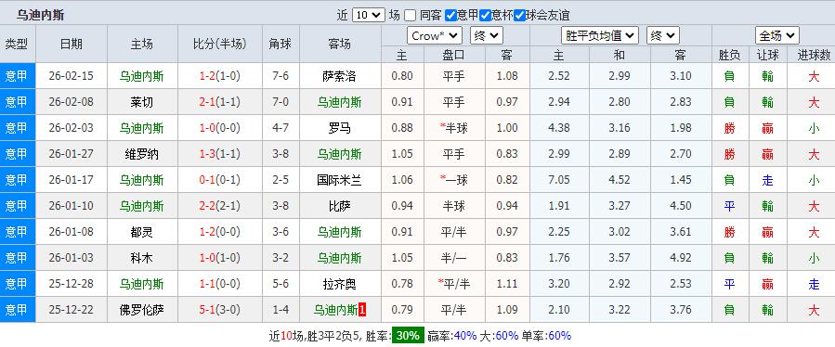
Task: Click the 赢率 40% value
Action: click(465, 336)
